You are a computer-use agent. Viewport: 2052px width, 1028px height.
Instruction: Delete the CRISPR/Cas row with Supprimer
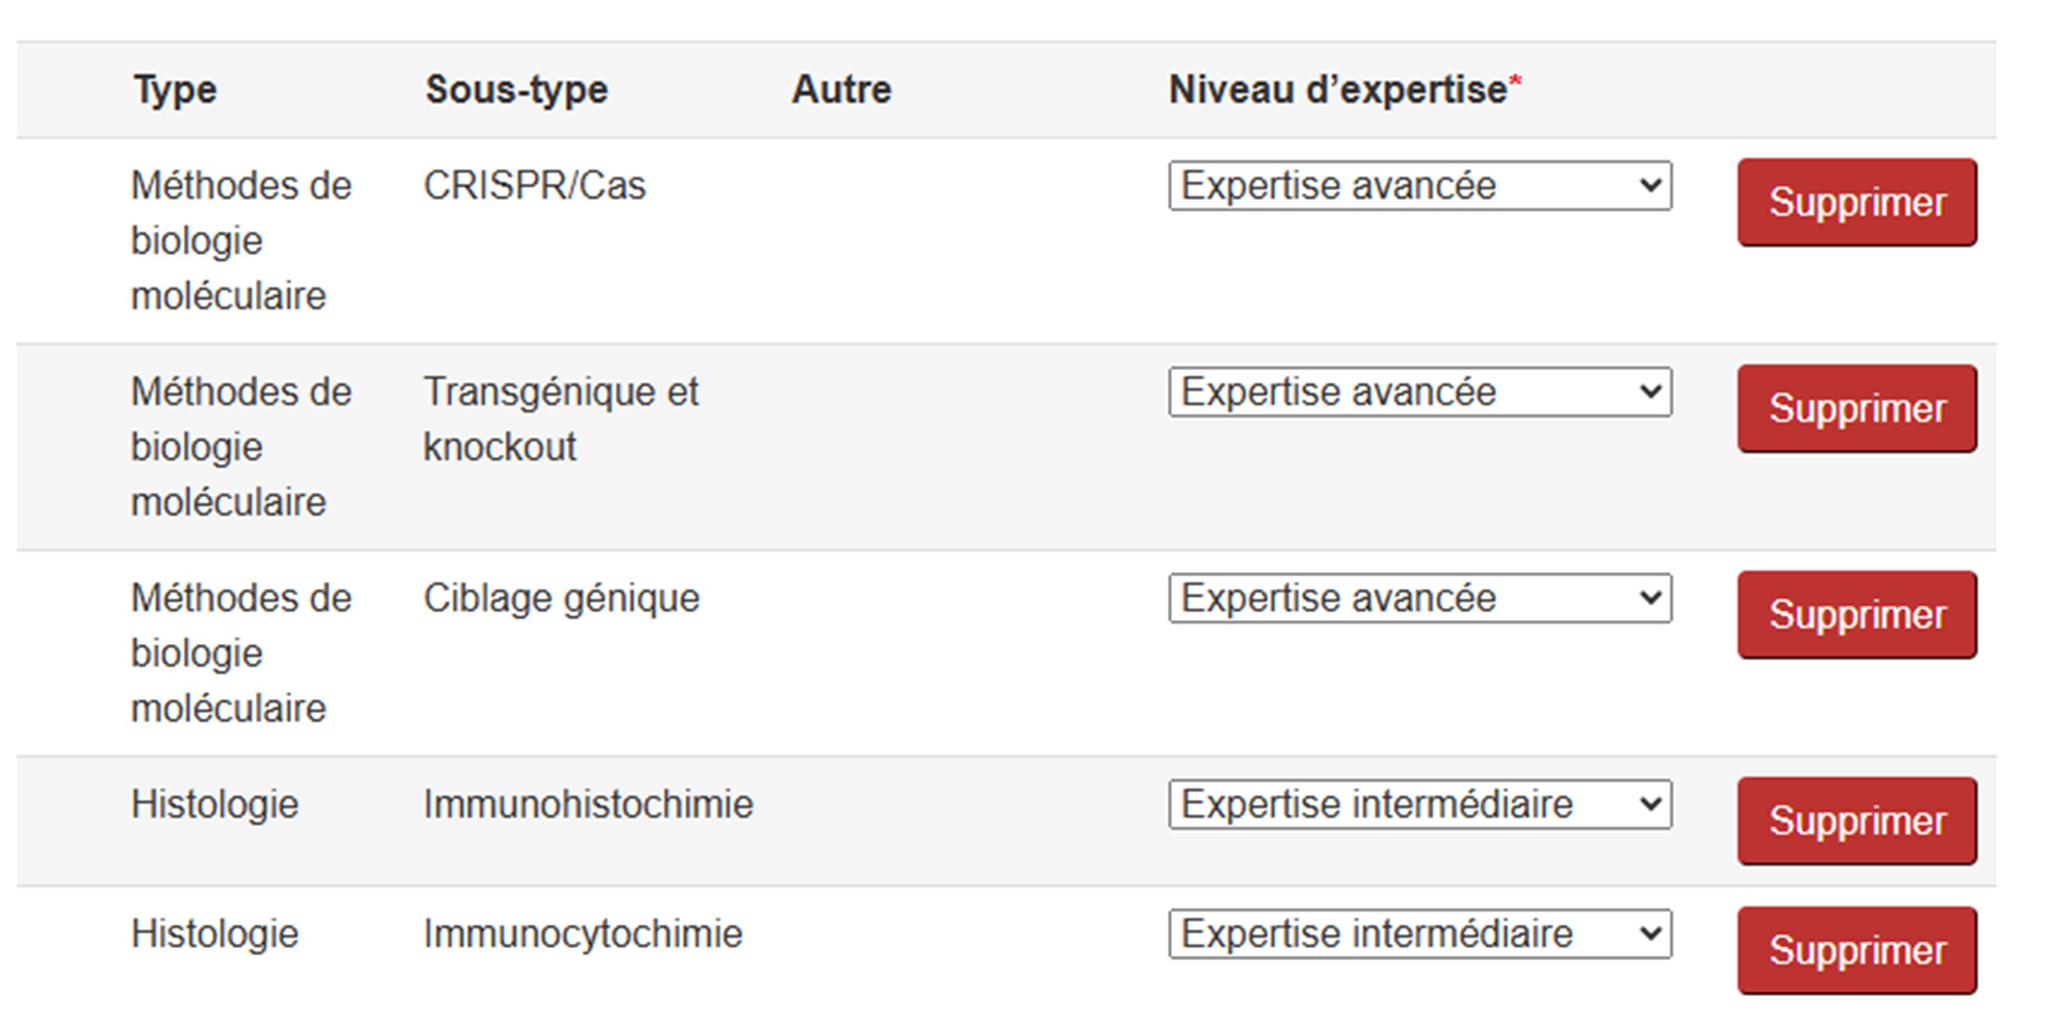click(x=1856, y=202)
